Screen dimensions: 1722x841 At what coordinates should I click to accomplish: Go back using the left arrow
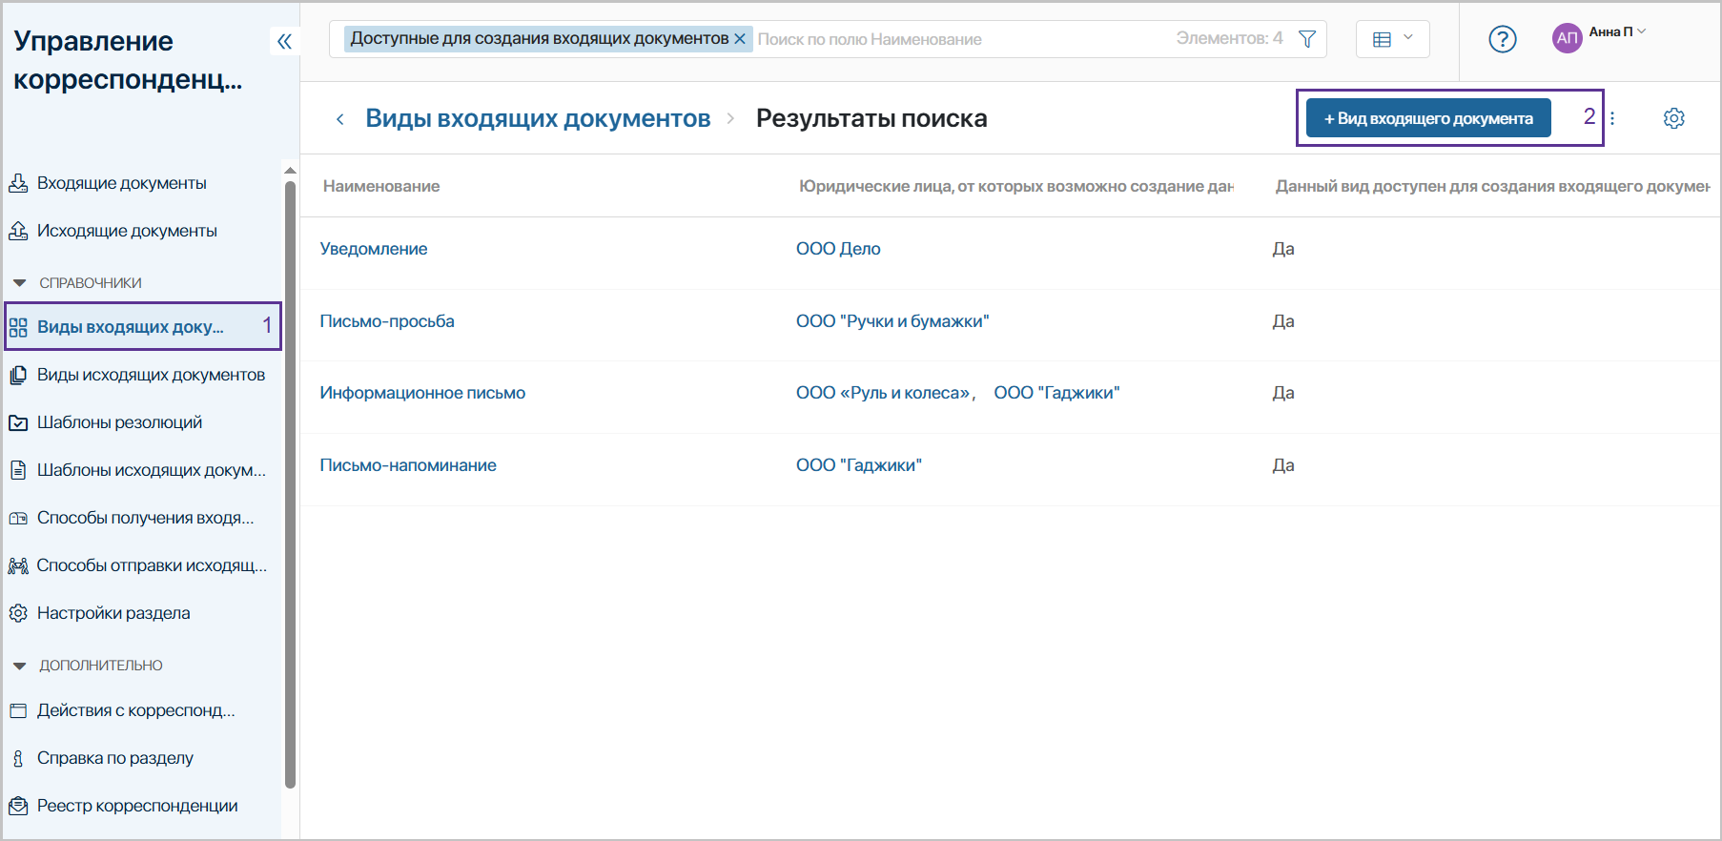[340, 119]
